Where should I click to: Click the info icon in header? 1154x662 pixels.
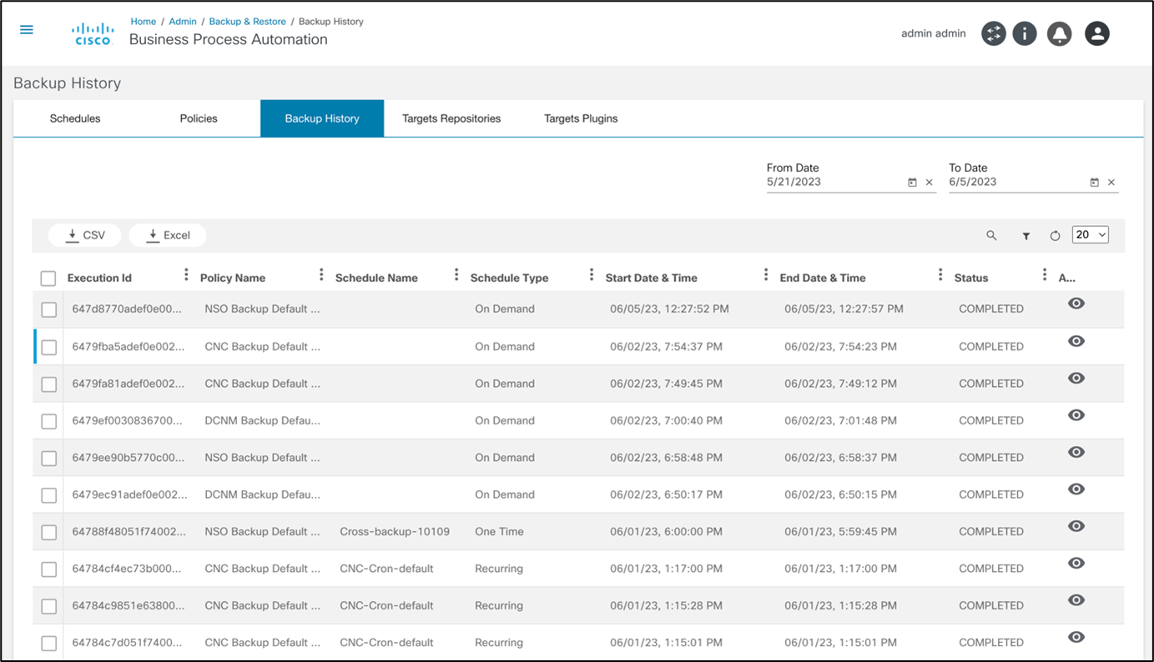click(x=1024, y=33)
